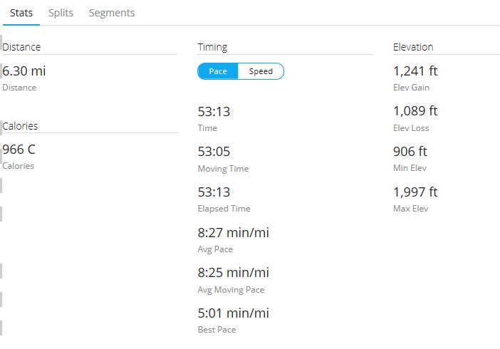This screenshot has width=500, height=349.
Task: Select the 5:01 min/mi Best Pace
Action: point(234,313)
